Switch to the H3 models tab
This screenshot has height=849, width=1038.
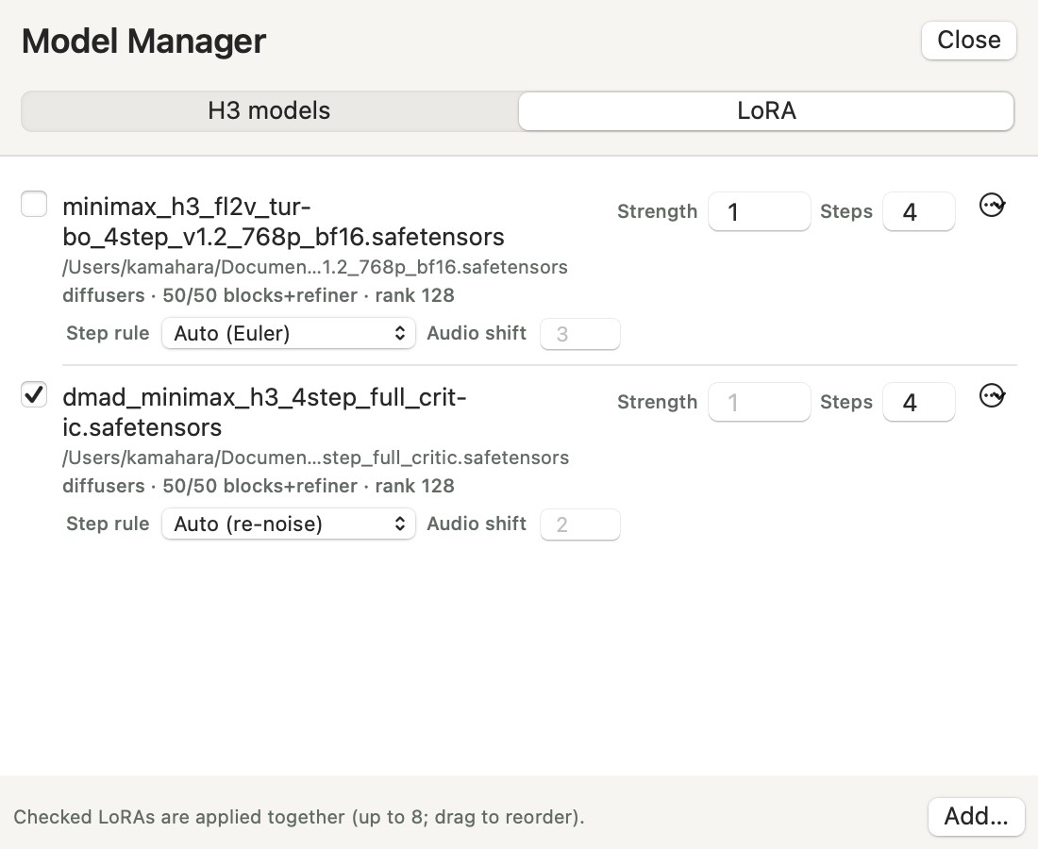(269, 110)
